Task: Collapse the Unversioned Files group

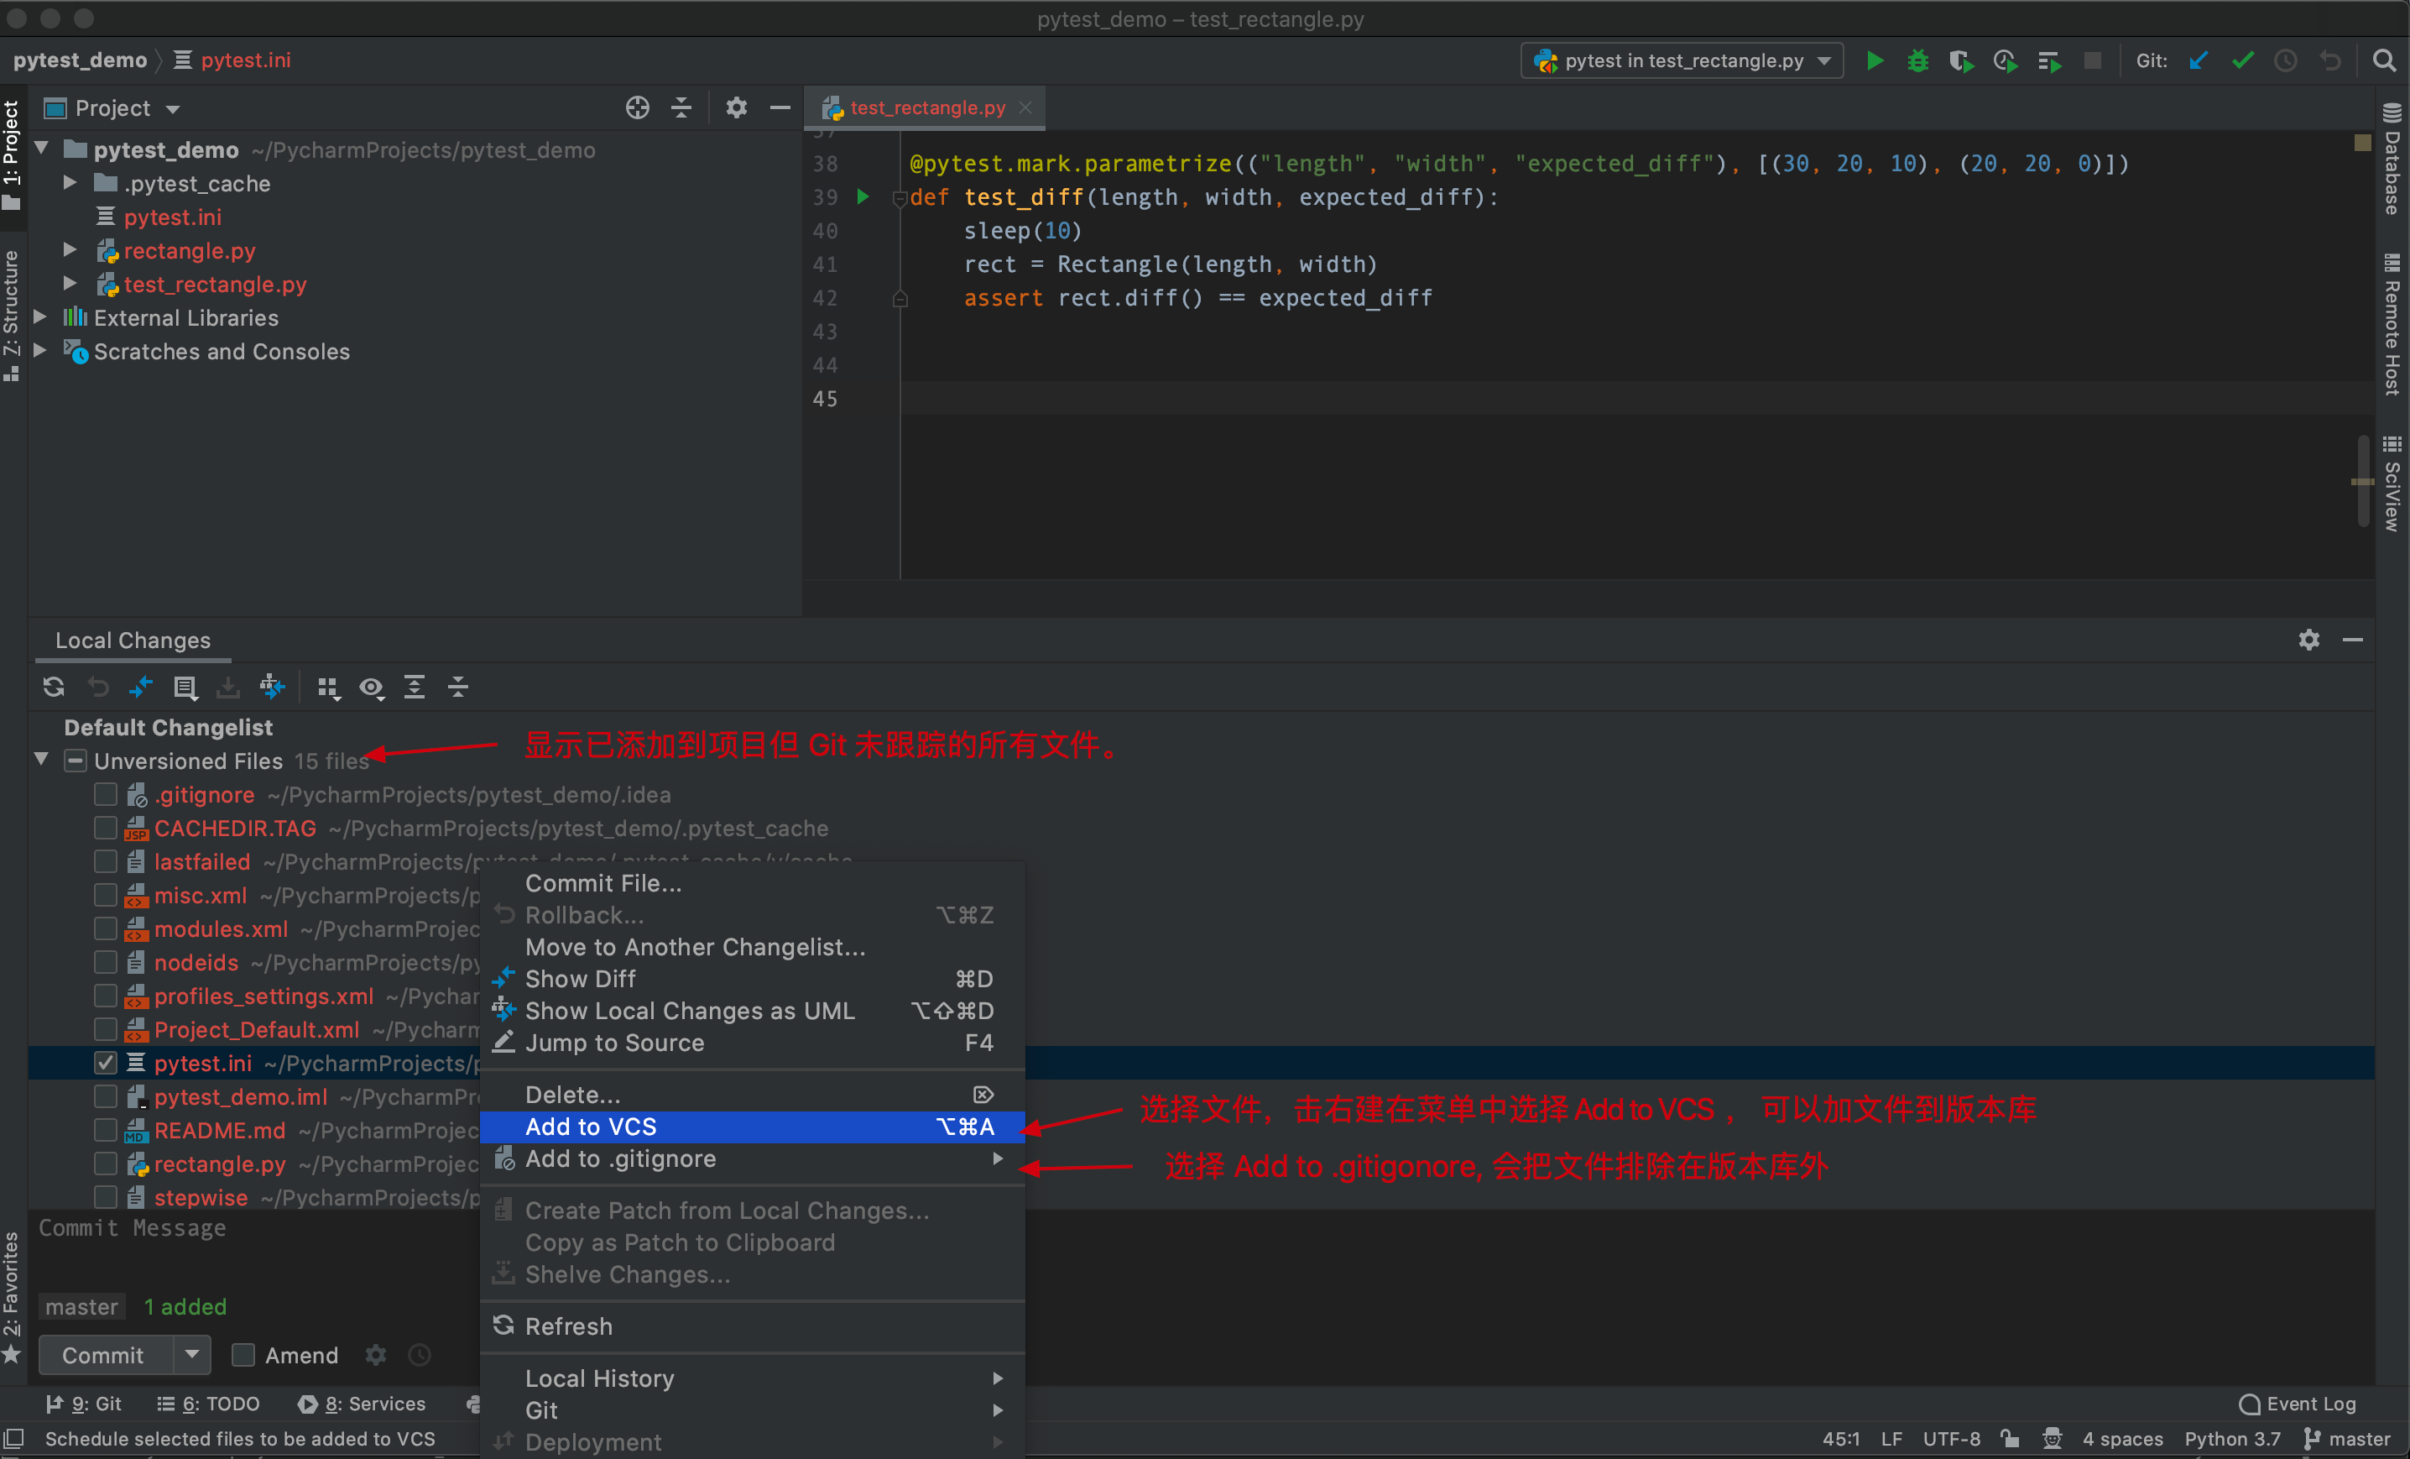Action: click(x=41, y=760)
